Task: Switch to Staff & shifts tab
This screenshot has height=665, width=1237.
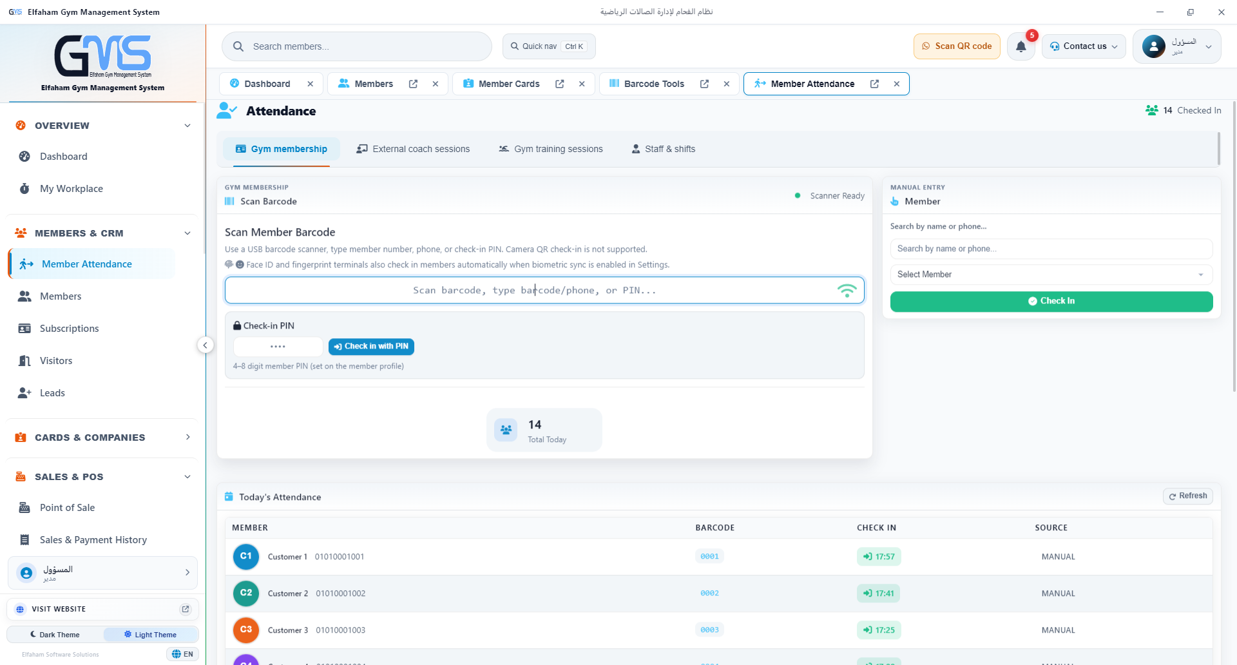Action: pyautogui.click(x=664, y=149)
